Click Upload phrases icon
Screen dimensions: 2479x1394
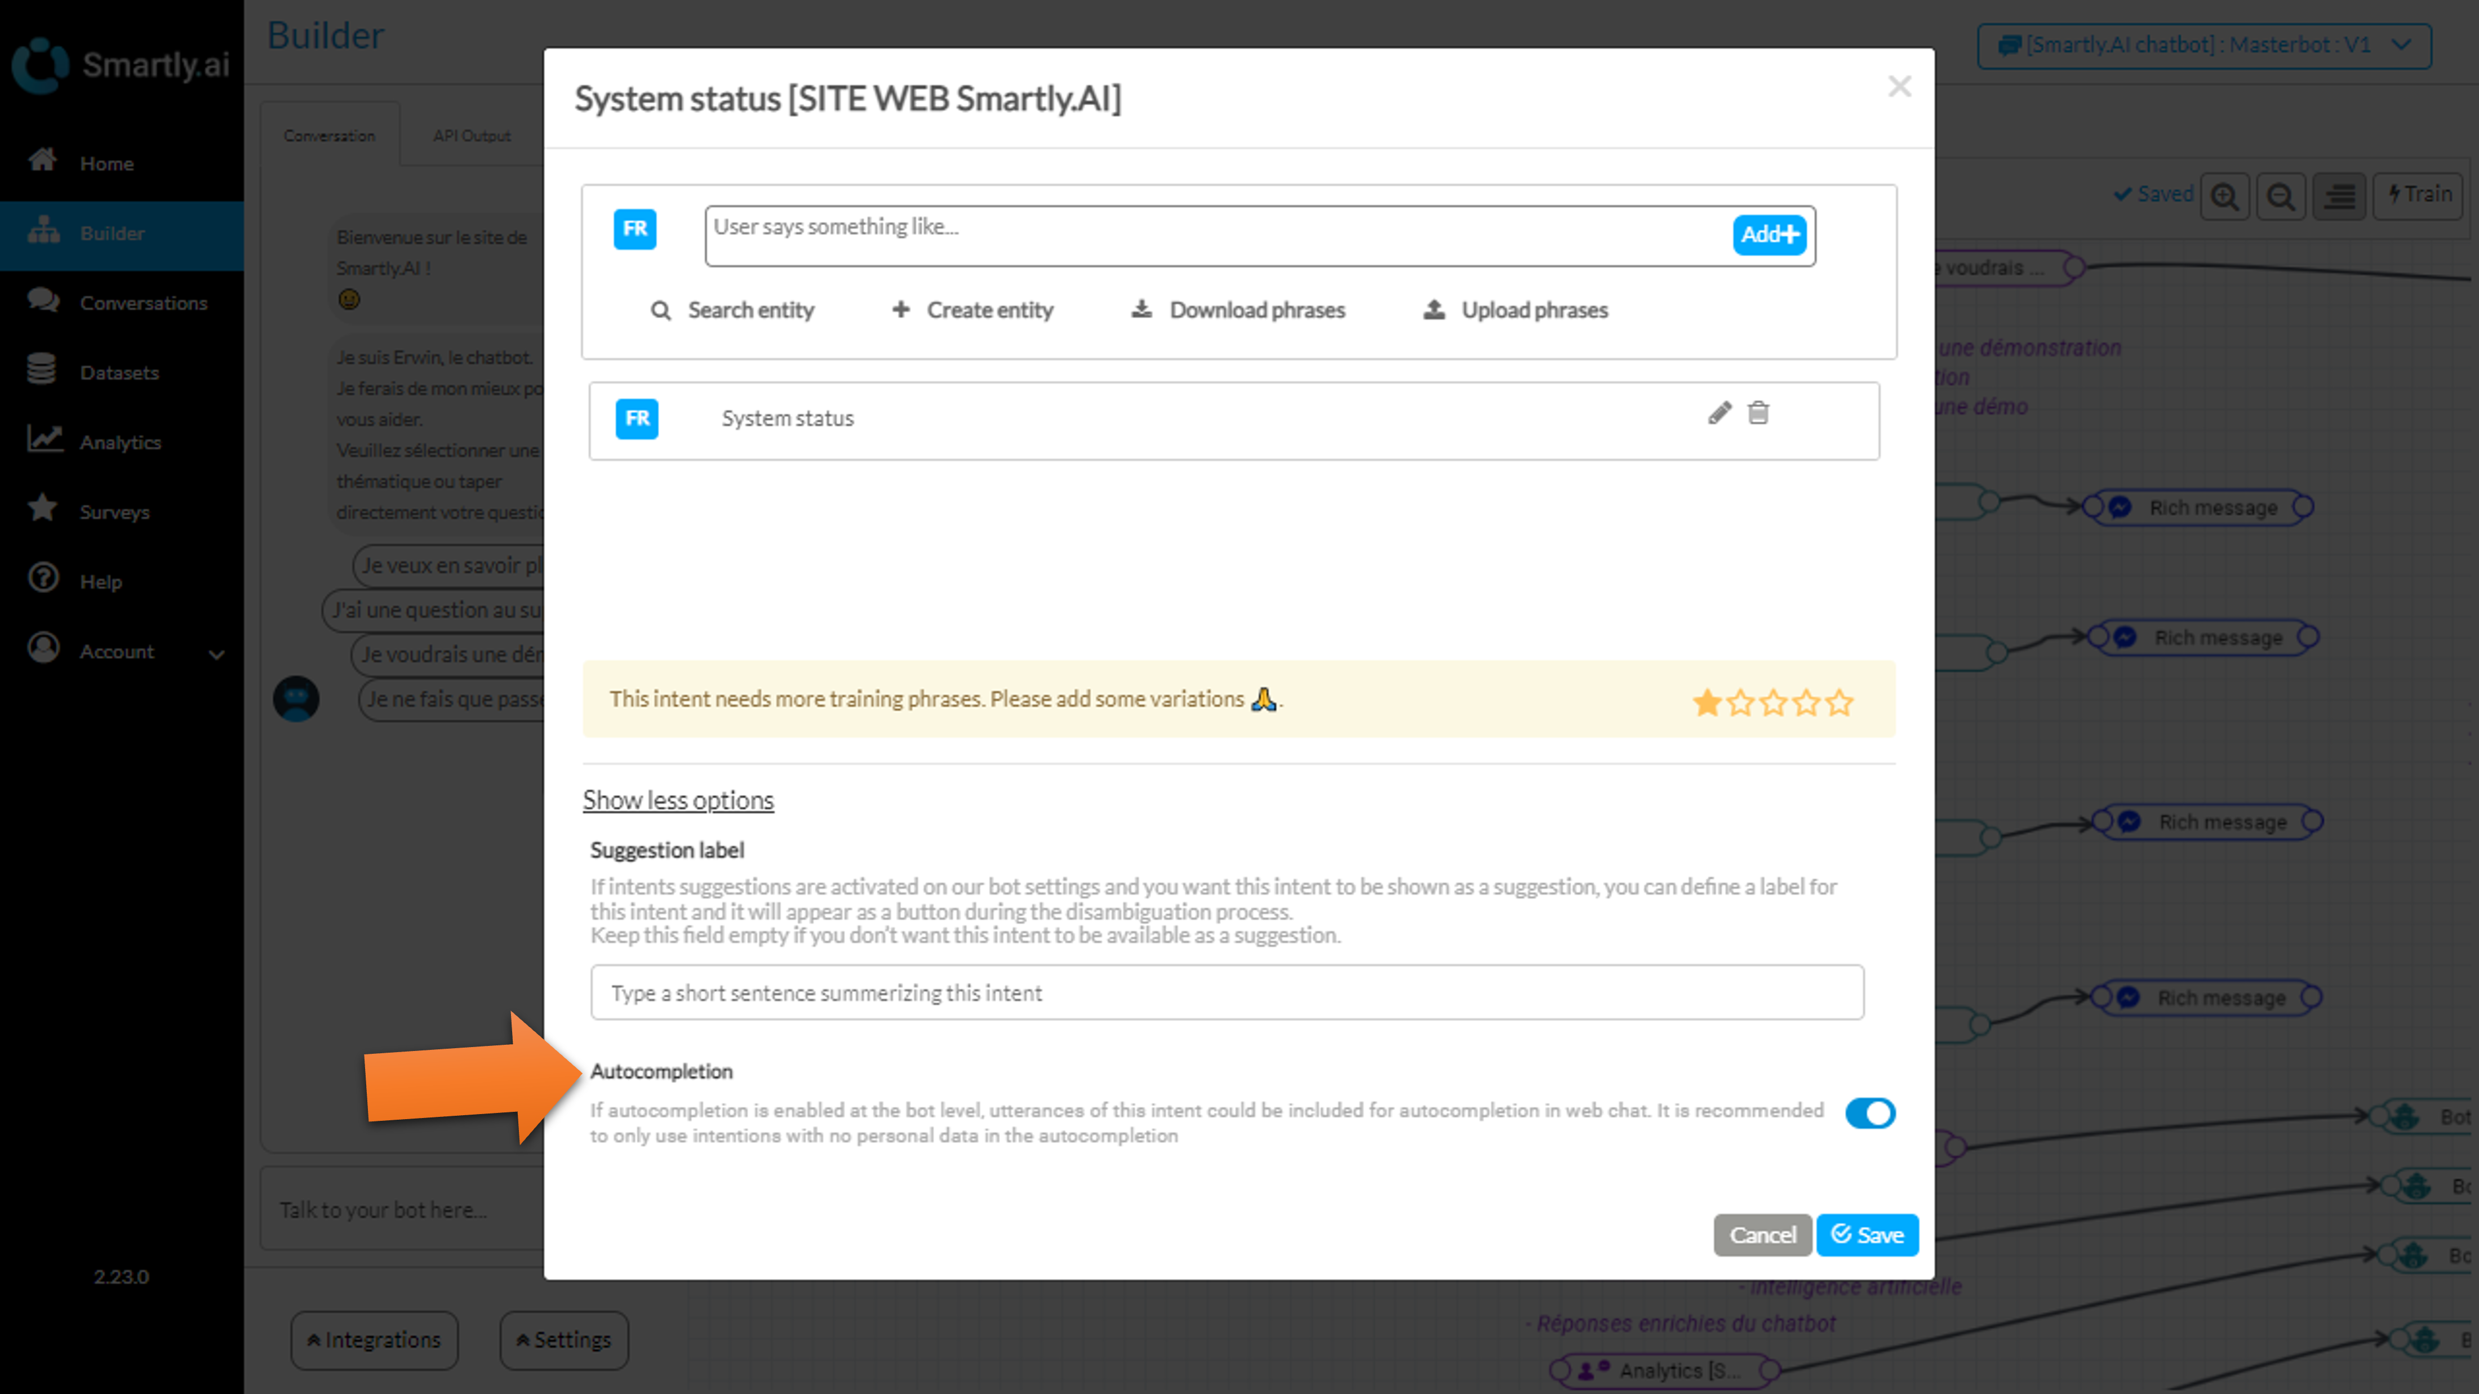pos(1434,309)
